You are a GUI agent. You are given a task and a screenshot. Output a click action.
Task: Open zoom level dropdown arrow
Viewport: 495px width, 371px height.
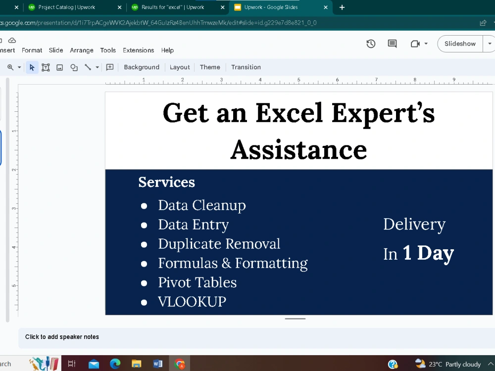pos(19,67)
